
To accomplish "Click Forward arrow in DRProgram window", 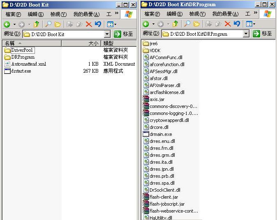I will (160, 24).
